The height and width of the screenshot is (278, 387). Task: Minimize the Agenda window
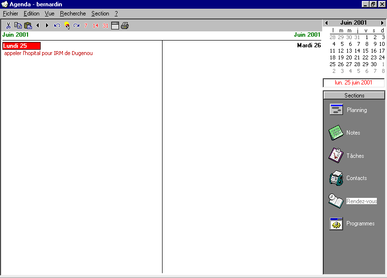pos(365,4)
